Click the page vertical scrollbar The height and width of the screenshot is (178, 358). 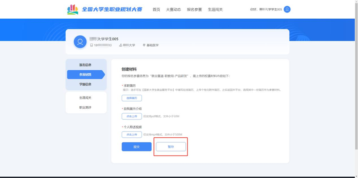[x=357, y=76]
